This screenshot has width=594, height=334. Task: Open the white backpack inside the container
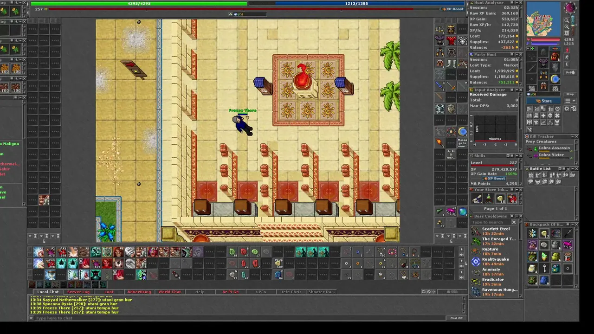pyautogui.click(x=532, y=269)
